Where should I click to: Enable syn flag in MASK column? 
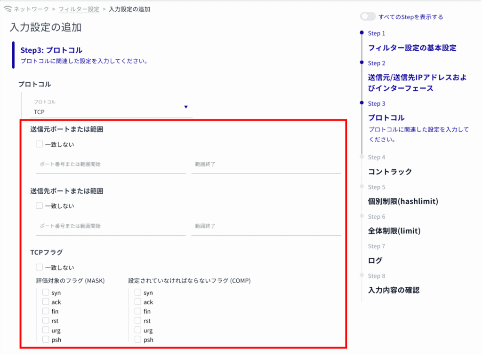[x=46, y=292]
